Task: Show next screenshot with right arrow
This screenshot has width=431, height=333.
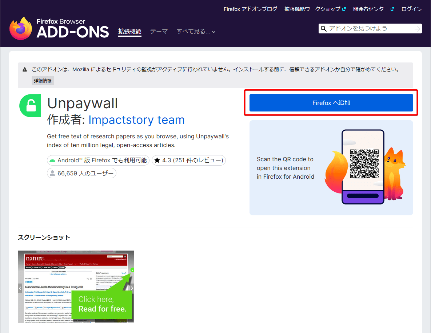Action: tap(132, 288)
